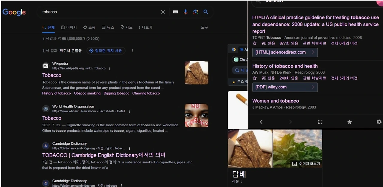The image size is (383, 187).
Task: Click the ChatGPT extension chip
Action: coord(240,59)
